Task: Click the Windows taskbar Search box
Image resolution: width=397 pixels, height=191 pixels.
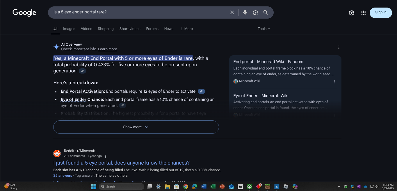Action: coord(121,187)
